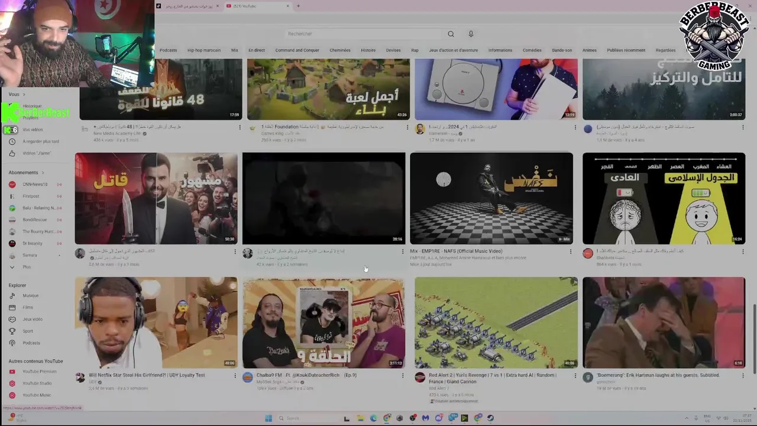Play the EMP1RE - NAFS mix thumbnail
The width and height of the screenshot is (757, 426).
[491, 198]
